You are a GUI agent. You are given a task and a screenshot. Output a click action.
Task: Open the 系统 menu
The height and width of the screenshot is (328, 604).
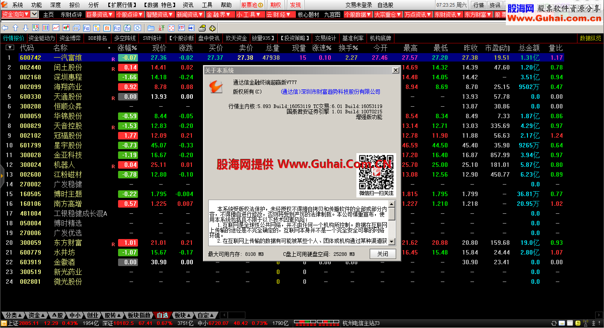click(x=18, y=5)
